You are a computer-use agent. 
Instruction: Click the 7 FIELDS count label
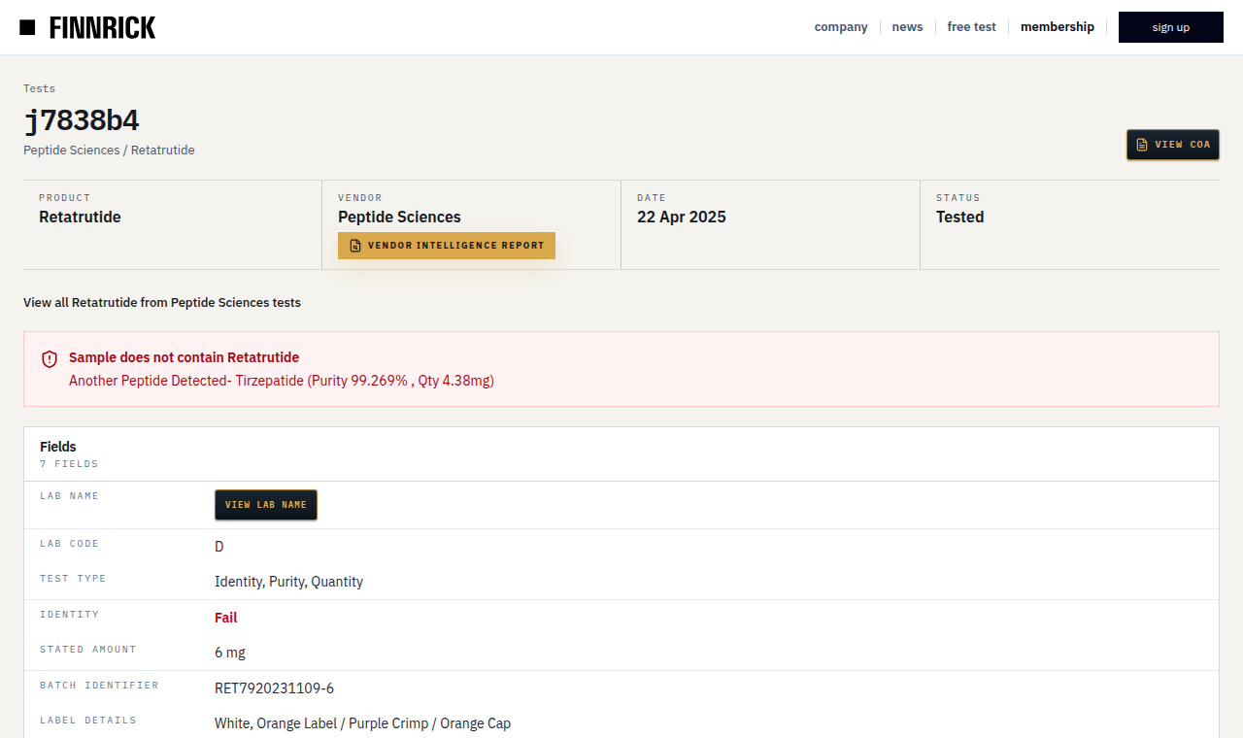pyautogui.click(x=69, y=464)
